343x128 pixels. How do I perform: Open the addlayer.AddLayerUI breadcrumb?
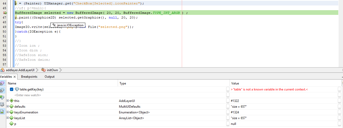(x=20, y=70)
